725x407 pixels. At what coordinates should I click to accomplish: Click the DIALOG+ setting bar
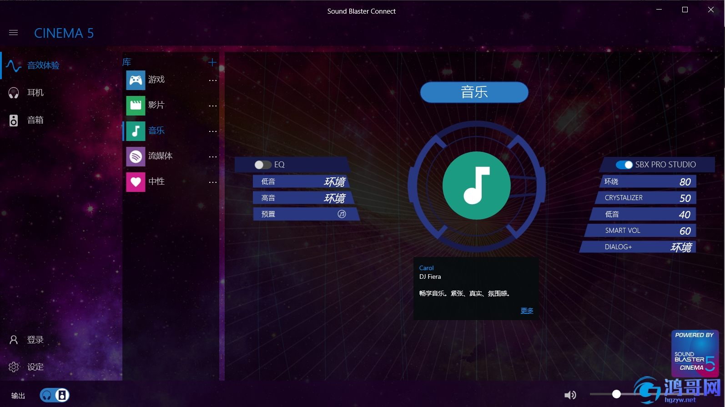click(x=637, y=247)
